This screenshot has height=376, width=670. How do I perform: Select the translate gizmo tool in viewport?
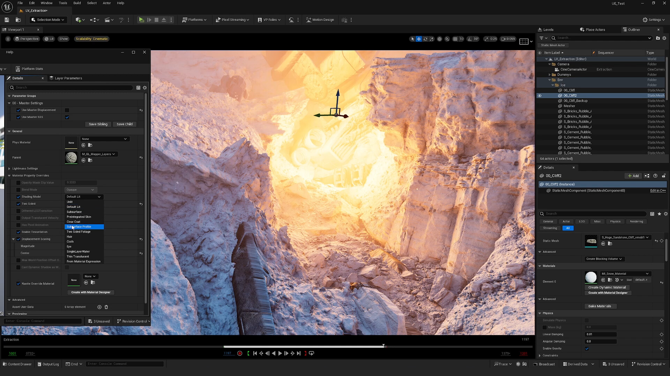[x=419, y=39]
